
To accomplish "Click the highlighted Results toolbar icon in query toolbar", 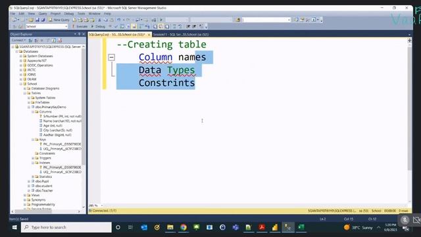I will [x=134, y=26].
